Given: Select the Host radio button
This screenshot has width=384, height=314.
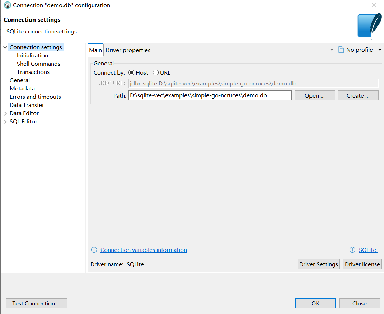Looking at the screenshot, I should coord(132,72).
